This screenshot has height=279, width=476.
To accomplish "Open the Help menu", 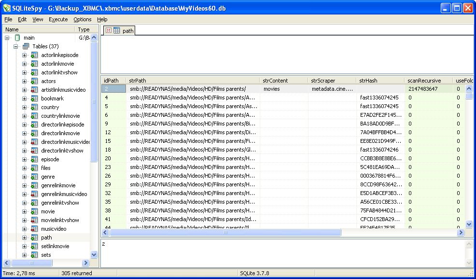I will point(102,19).
